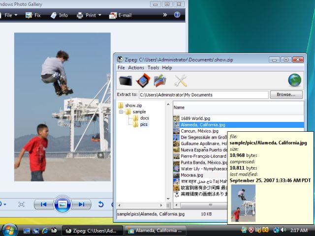Click the red security shield tray icon
The image size is (315, 236).
[x=251, y=230]
